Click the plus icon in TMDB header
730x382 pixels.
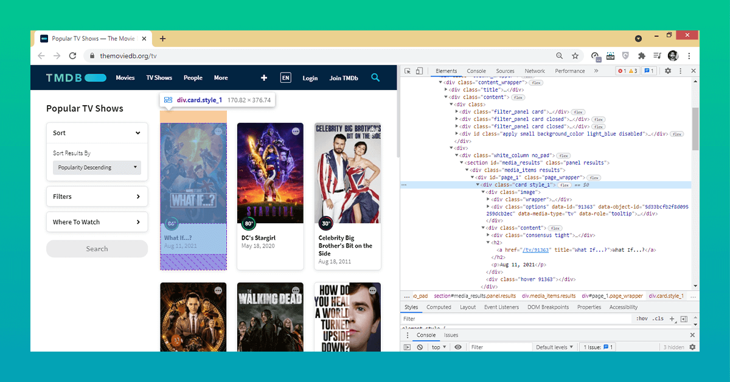[264, 78]
